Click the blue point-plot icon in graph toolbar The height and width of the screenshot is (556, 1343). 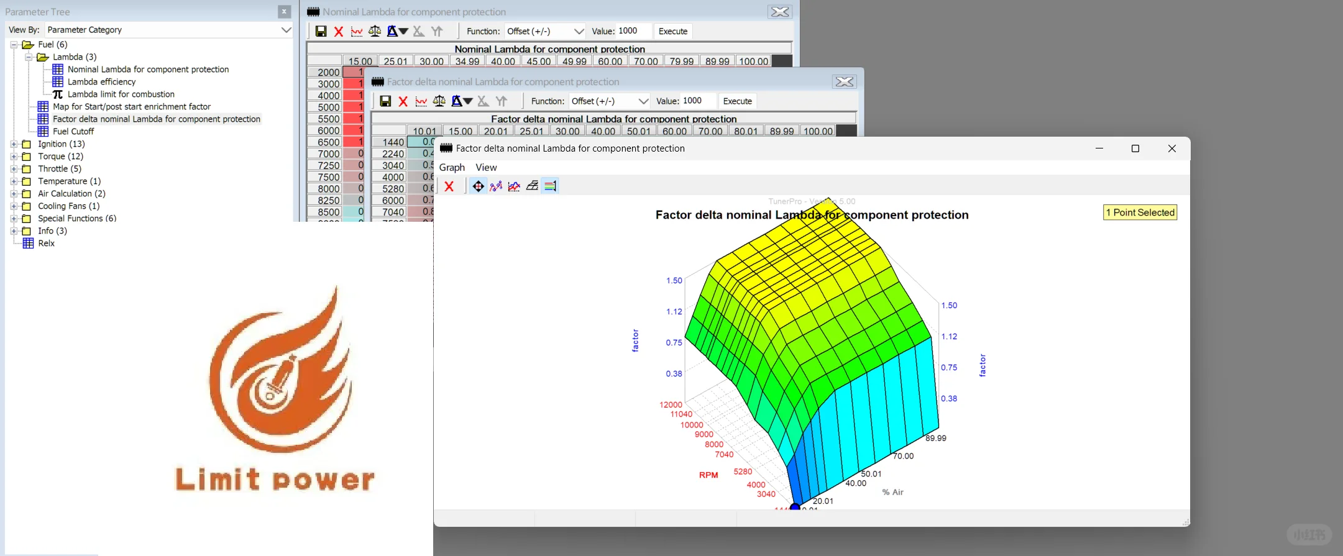pos(496,186)
